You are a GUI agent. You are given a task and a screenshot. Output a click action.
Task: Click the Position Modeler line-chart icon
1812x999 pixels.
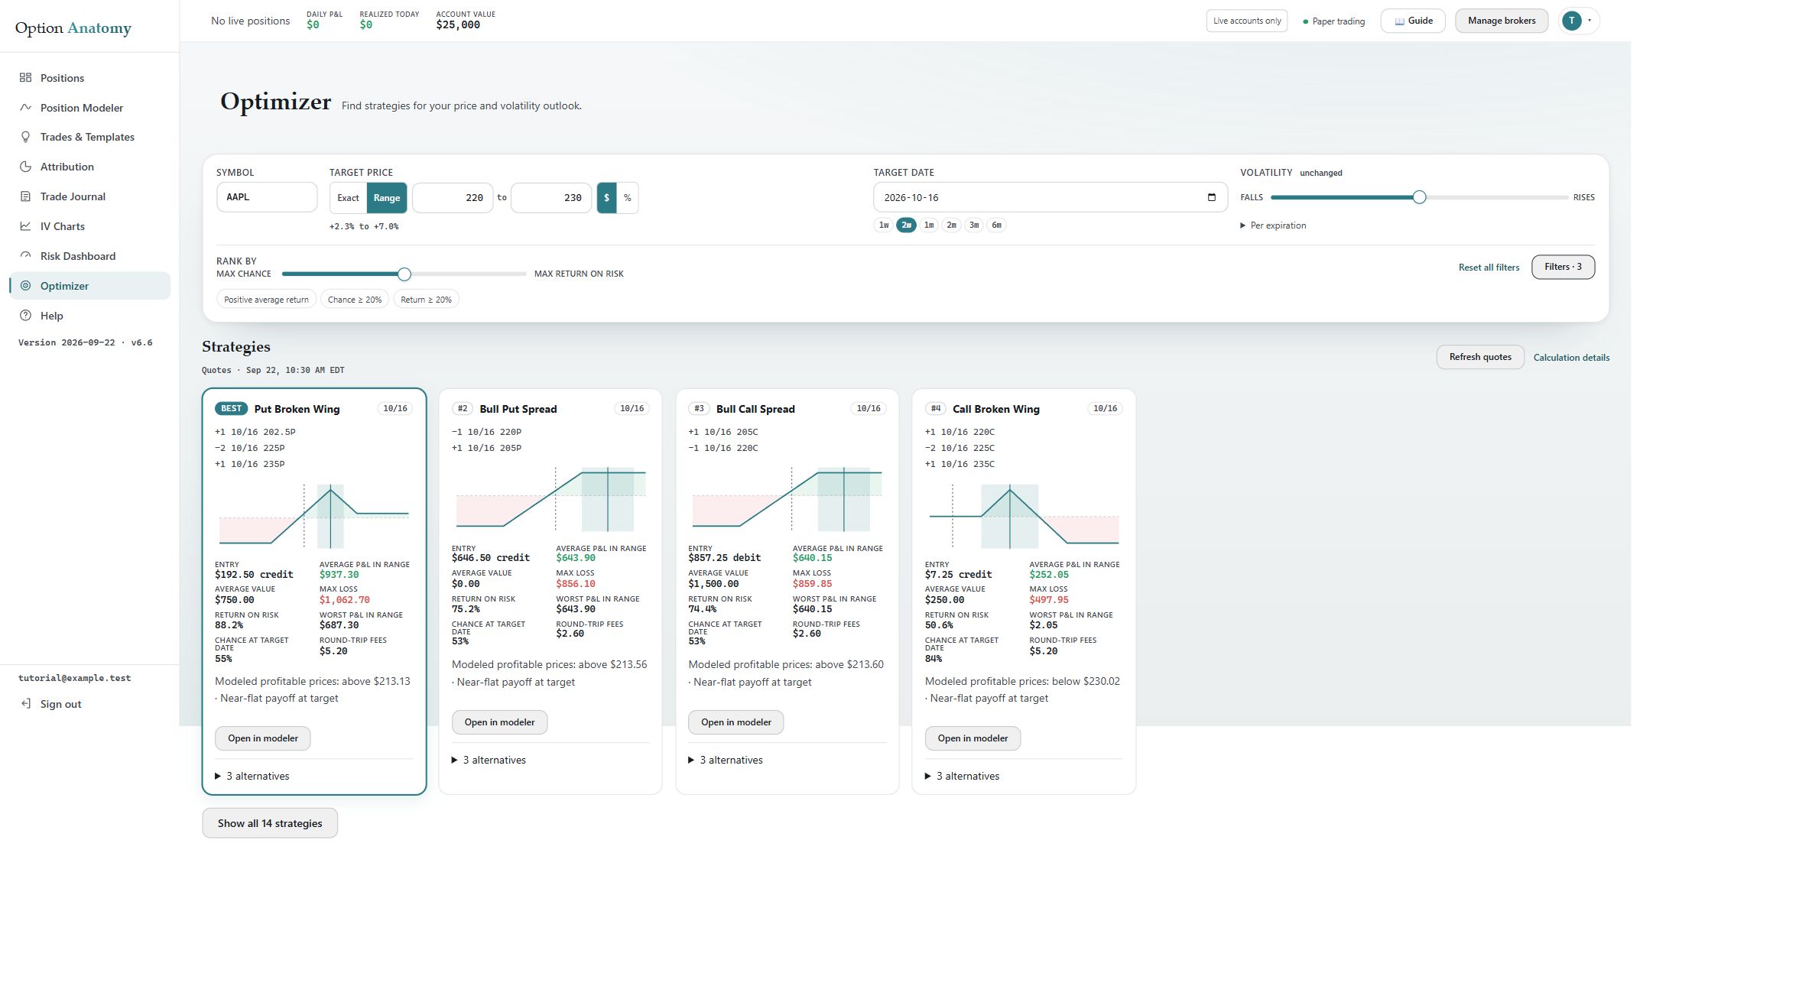tap(25, 107)
